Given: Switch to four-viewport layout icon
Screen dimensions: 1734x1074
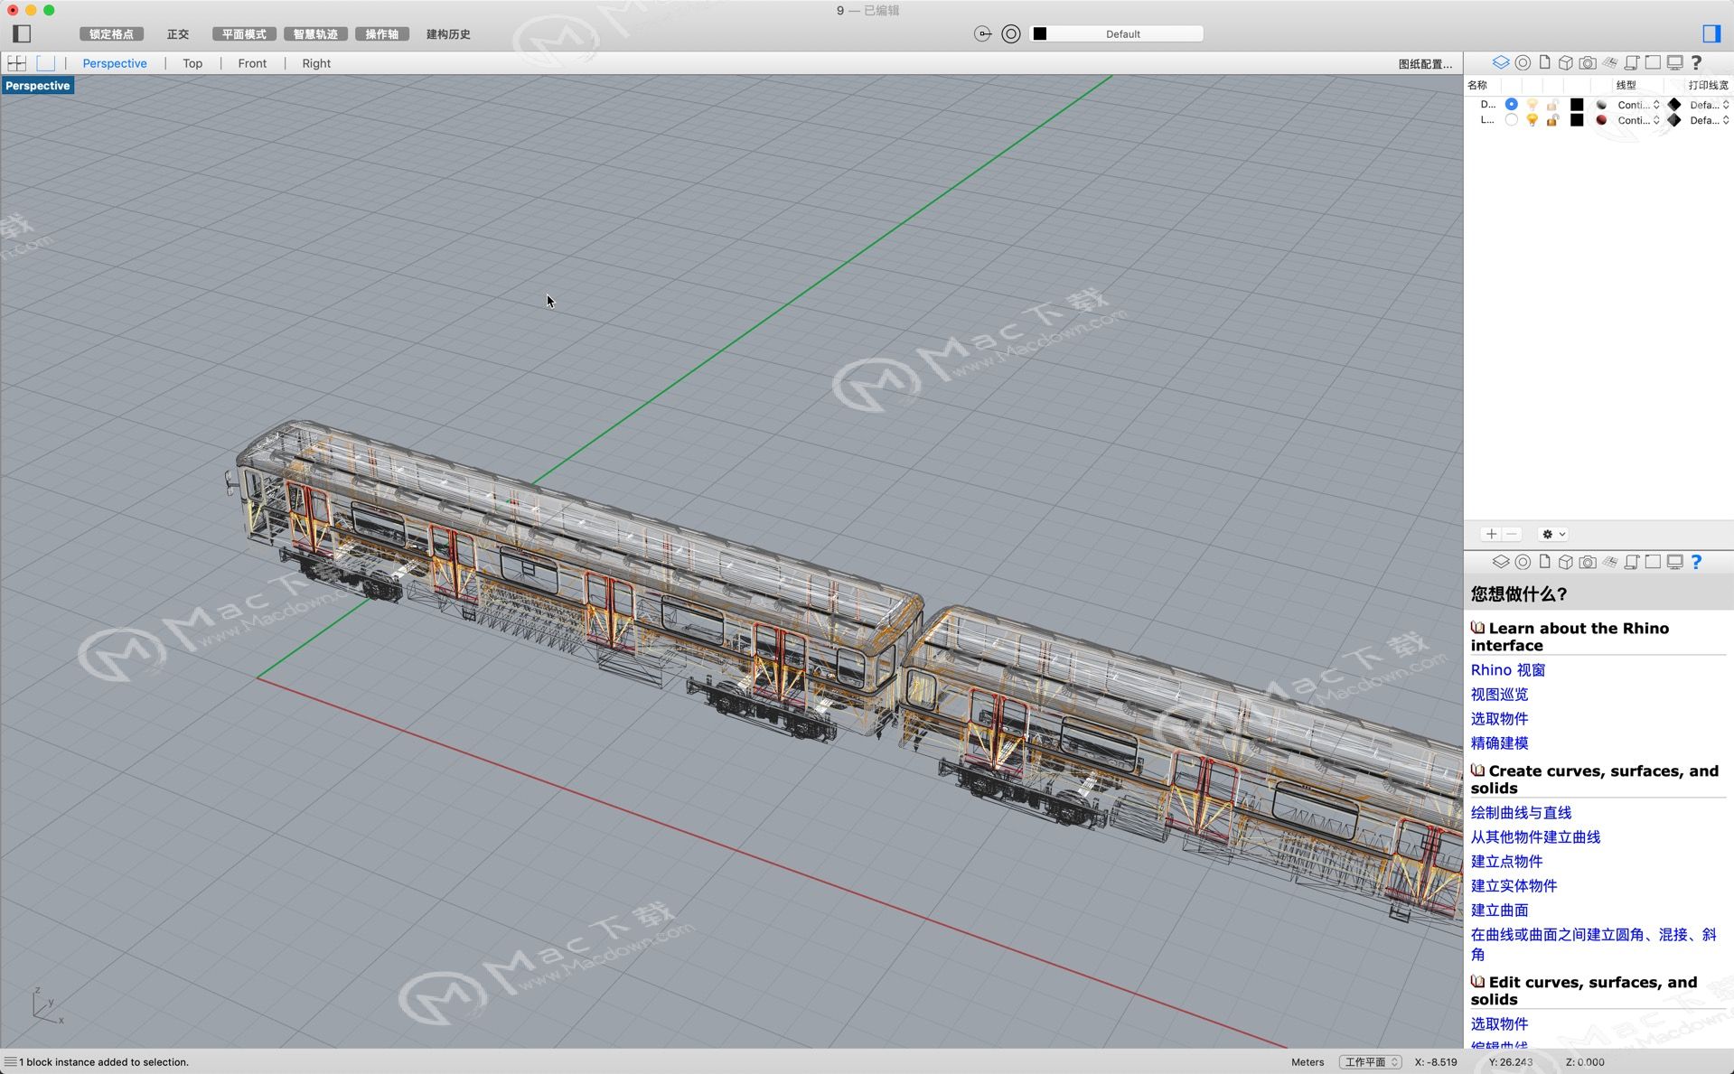Looking at the screenshot, I should 16,63.
